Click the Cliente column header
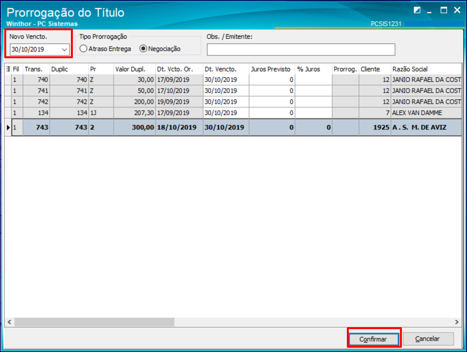The height and width of the screenshot is (352, 467). click(375, 69)
